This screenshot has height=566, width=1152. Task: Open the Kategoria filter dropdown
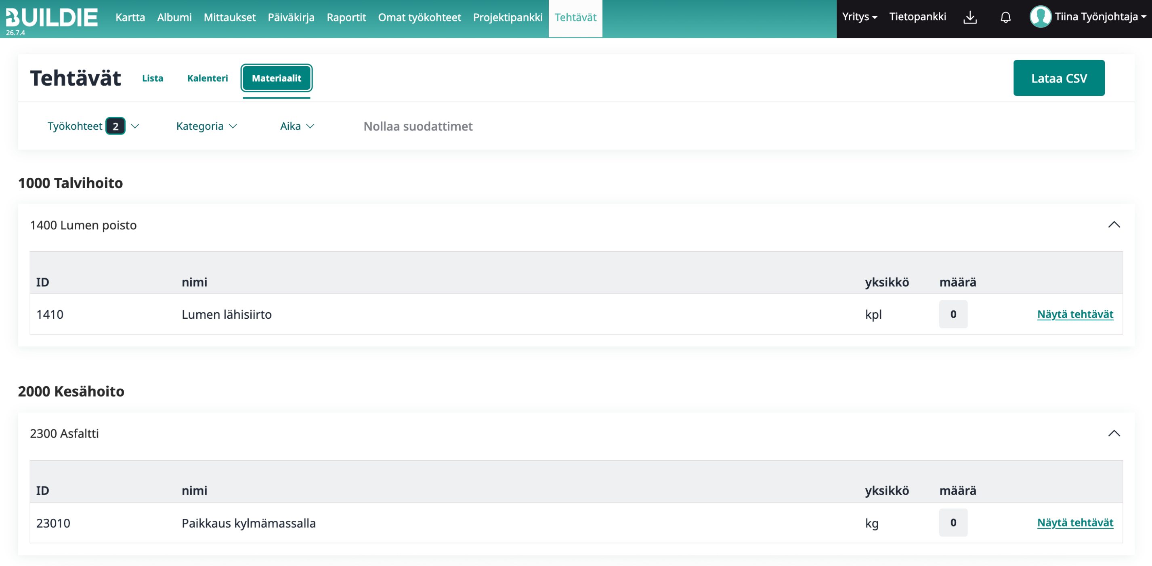coord(206,126)
